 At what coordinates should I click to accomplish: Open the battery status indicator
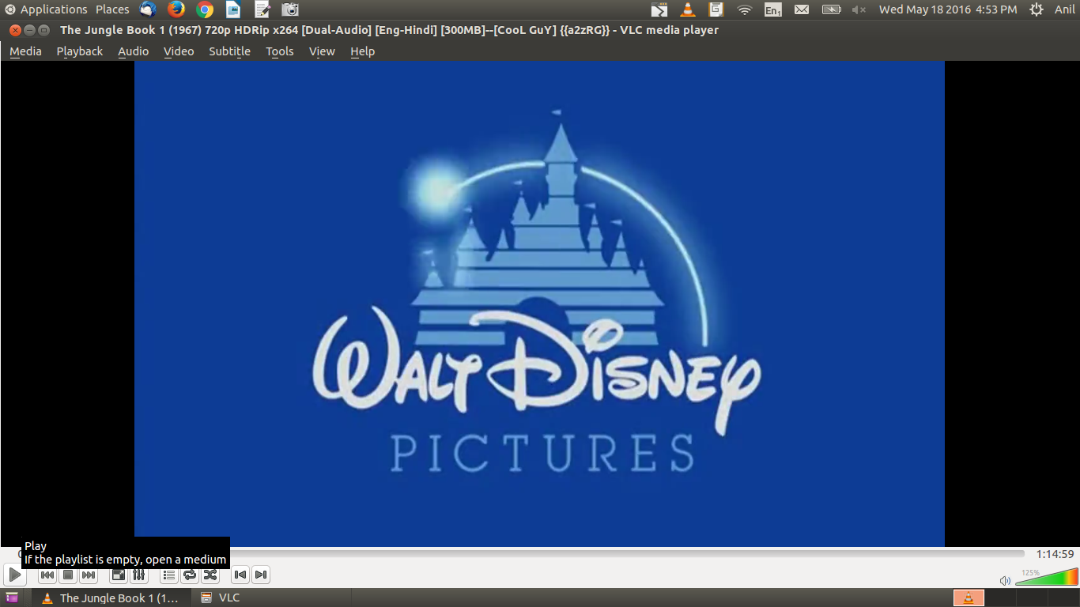(831, 9)
